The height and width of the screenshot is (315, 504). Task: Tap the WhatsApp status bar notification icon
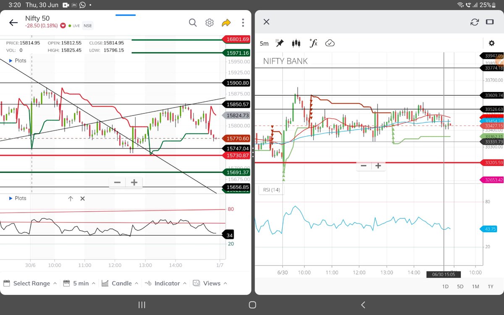82,5
